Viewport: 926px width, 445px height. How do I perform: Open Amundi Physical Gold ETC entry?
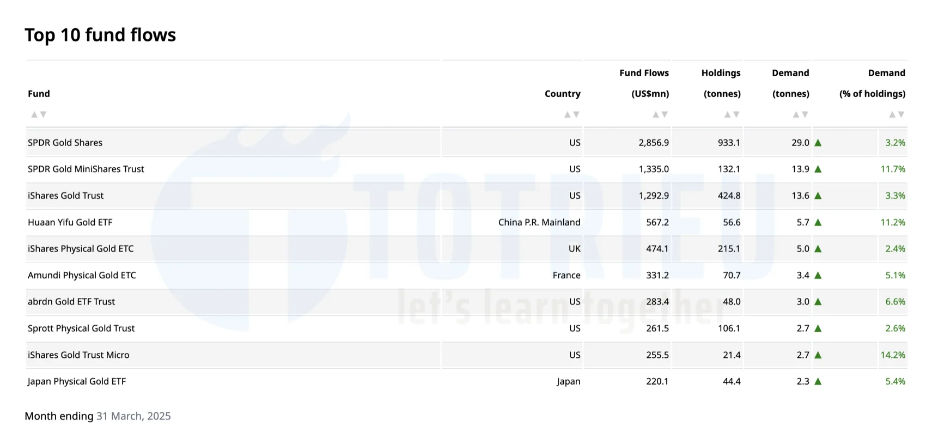click(82, 275)
